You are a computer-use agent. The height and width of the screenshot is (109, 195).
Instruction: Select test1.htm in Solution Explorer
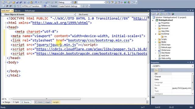[x=165, y=55]
